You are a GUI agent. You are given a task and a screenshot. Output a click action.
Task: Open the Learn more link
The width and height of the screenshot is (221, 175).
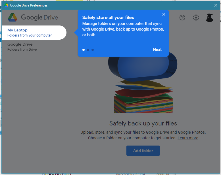188,138
